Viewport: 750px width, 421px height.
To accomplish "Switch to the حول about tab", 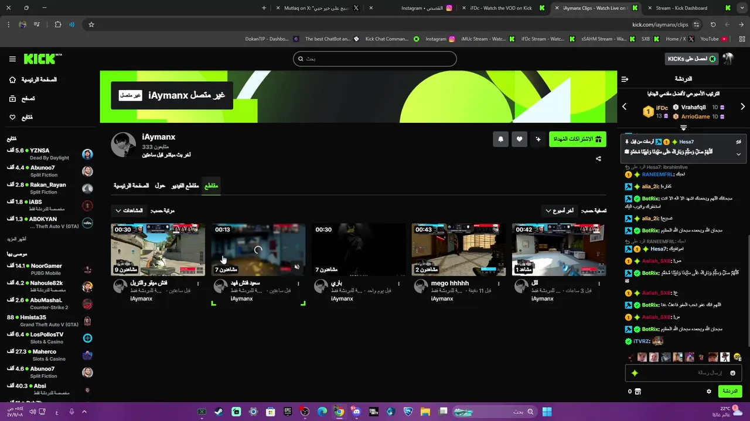I will pos(160,185).
